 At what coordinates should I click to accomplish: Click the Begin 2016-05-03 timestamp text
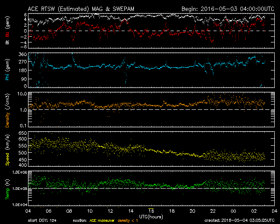[x=228, y=9]
